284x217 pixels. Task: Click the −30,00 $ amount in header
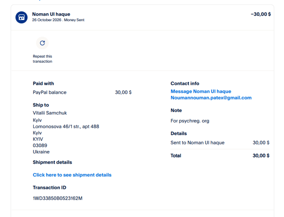261,14
